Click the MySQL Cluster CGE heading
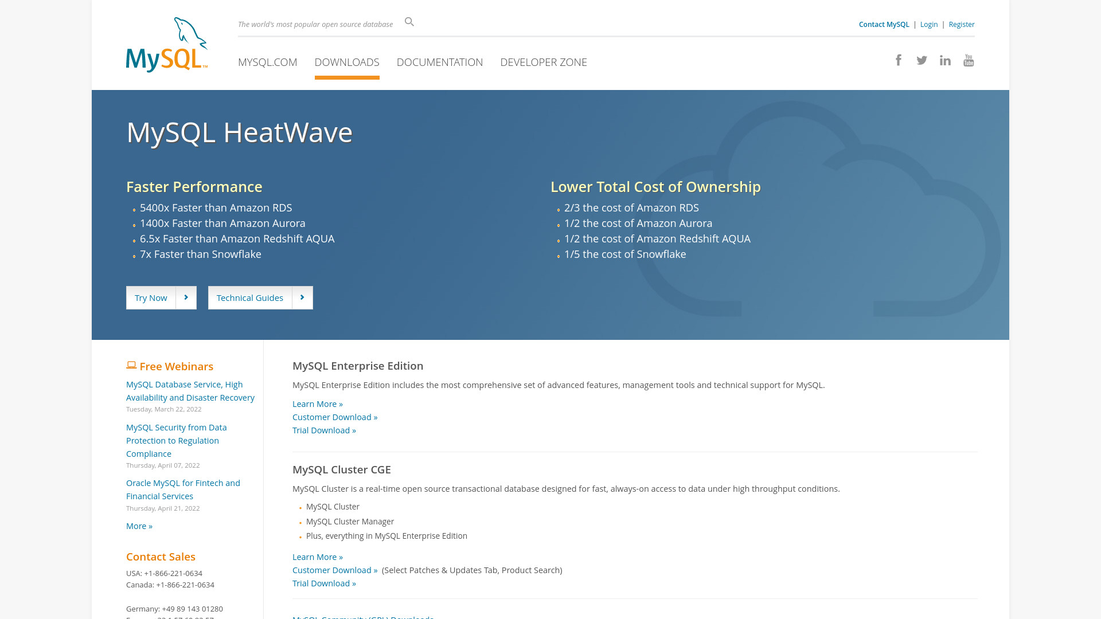 (x=342, y=469)
